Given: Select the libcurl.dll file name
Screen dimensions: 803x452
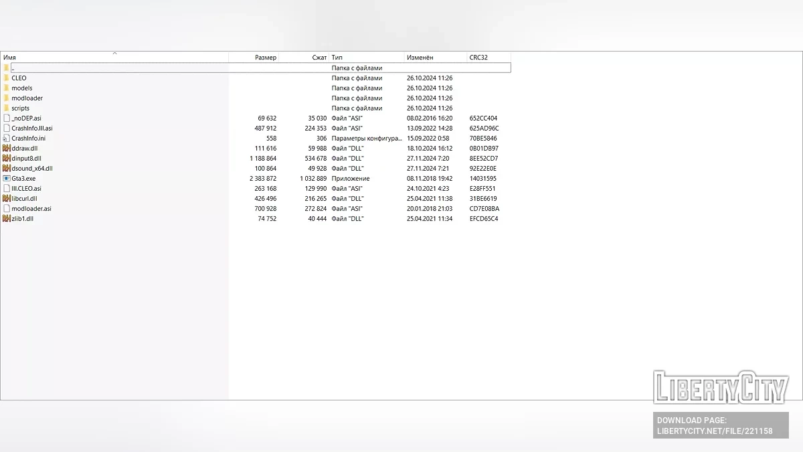Looking at the screenshot, I should click(x=24, y=199).
